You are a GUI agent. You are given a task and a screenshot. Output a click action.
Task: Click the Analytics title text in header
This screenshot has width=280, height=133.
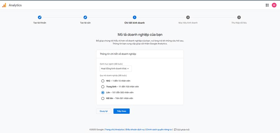pyautogui.click(x=15, y=5)
